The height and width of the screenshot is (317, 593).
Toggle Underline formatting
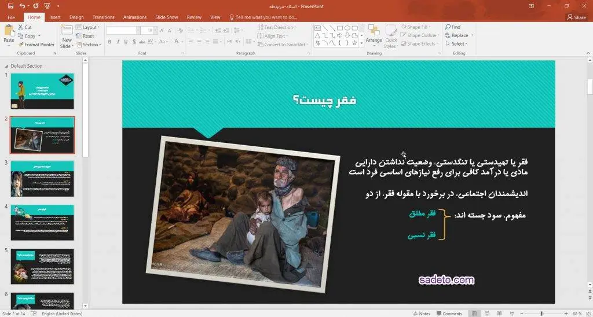126,42
